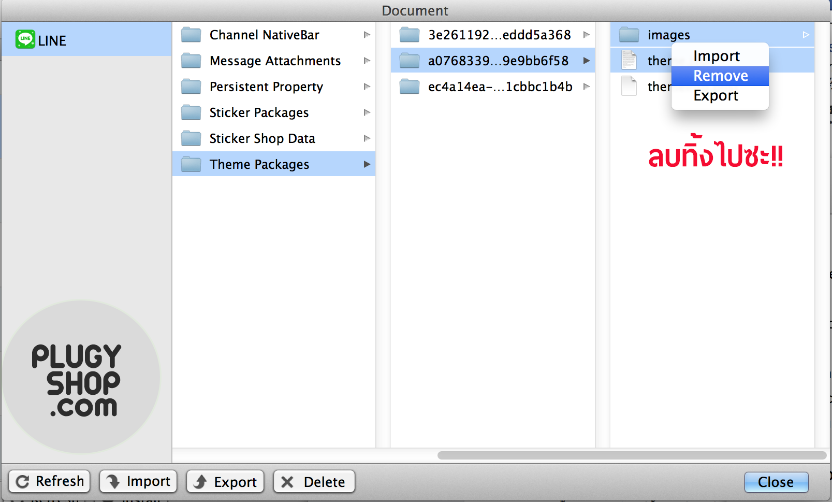Viewport: 832px width, 502px height.
Task: Select the images folder name
Action: click(668, 35)
